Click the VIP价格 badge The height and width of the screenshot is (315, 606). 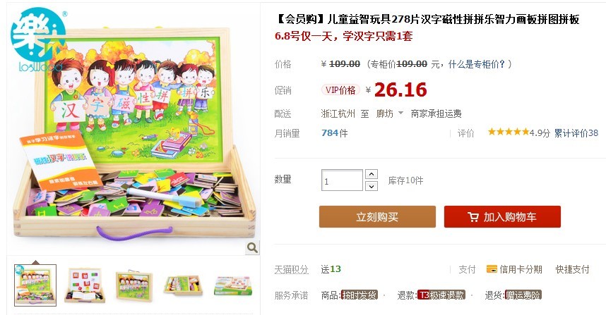click(340, 90)
